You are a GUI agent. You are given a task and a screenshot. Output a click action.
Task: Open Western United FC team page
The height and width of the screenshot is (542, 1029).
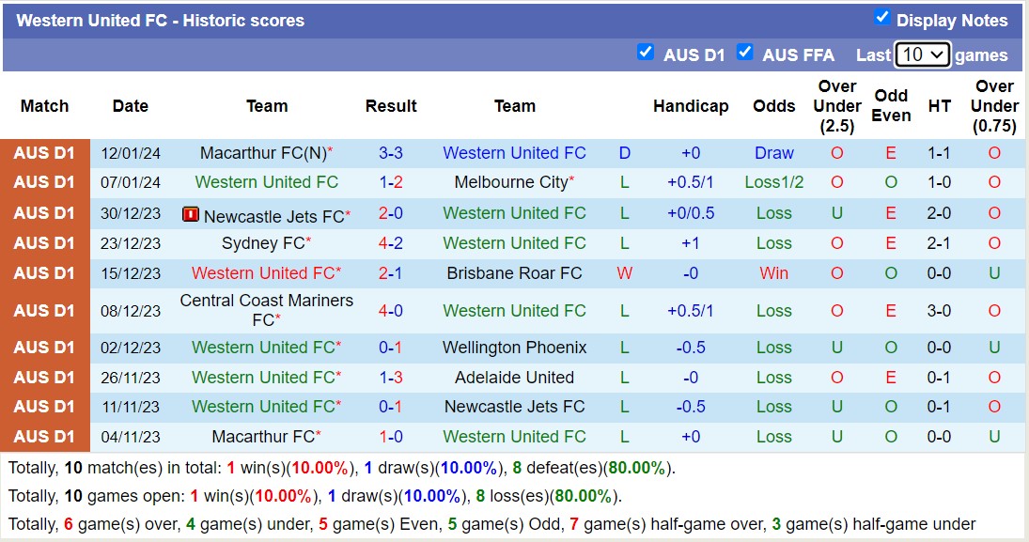click(x=514, y=153)
